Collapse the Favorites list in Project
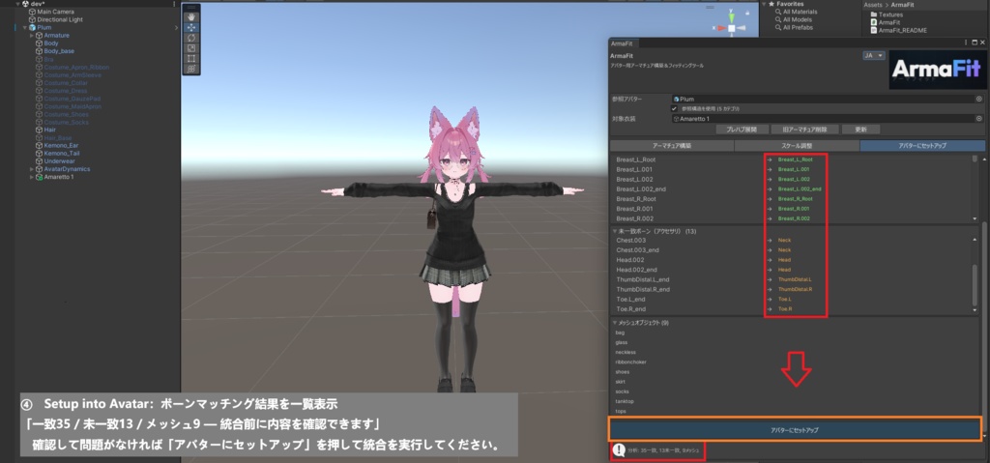The width and height of the screenshot is (990, 463). 764,4
